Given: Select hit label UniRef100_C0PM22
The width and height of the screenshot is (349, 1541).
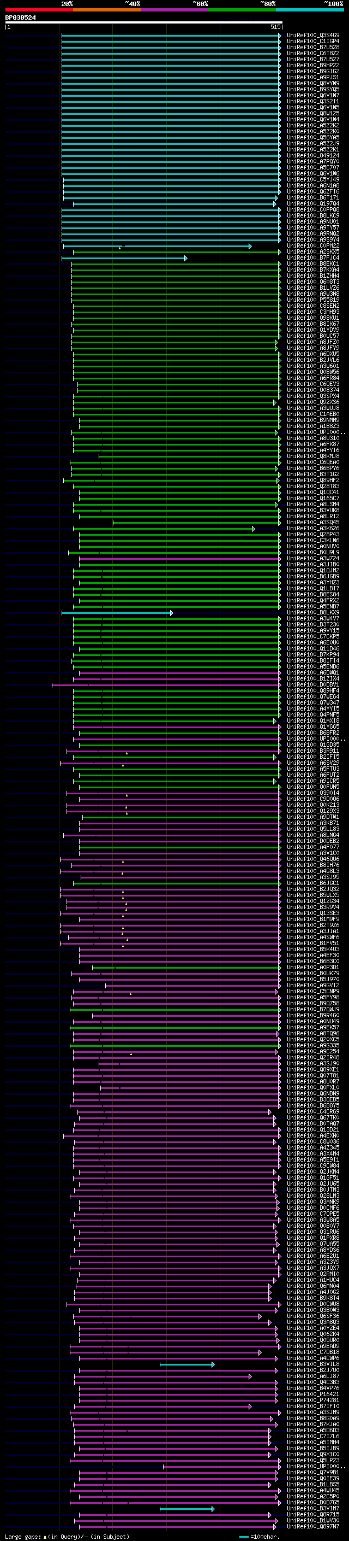Looking at the screenshot, I should coord(313,246).
